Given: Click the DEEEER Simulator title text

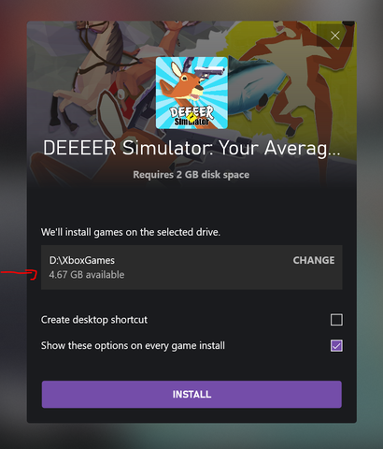Looking at the screenshot, I should pyautogui.click(x=191, y=148).
